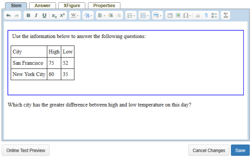Open the Sigma equation editor
251x158 pixels.
226,15
